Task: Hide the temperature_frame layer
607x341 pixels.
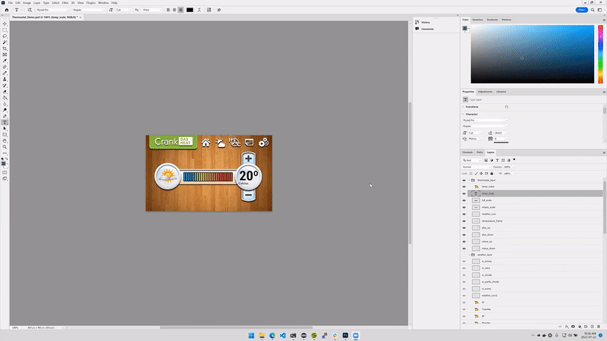Action: (x=464, y=221)
